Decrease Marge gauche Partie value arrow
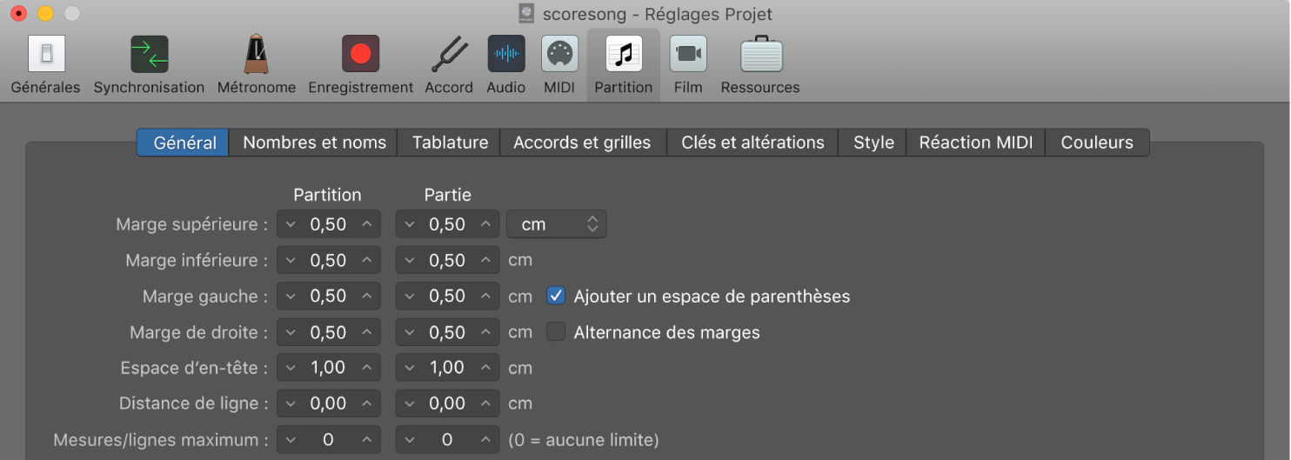Viewport: 1291px width, 460px height. [409, 297]
